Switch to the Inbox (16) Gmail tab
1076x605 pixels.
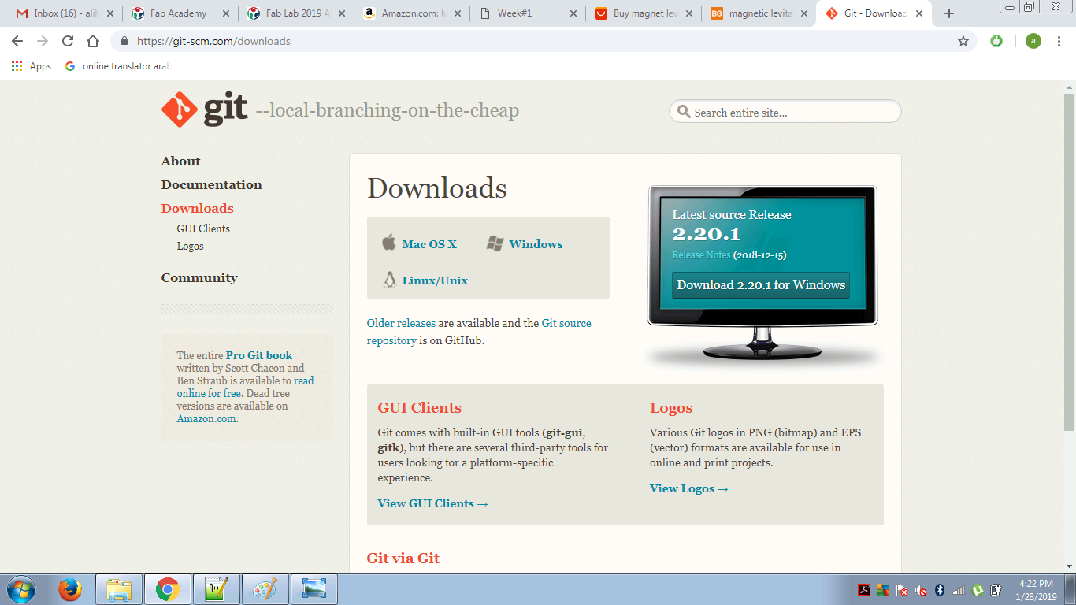point(64,13)
